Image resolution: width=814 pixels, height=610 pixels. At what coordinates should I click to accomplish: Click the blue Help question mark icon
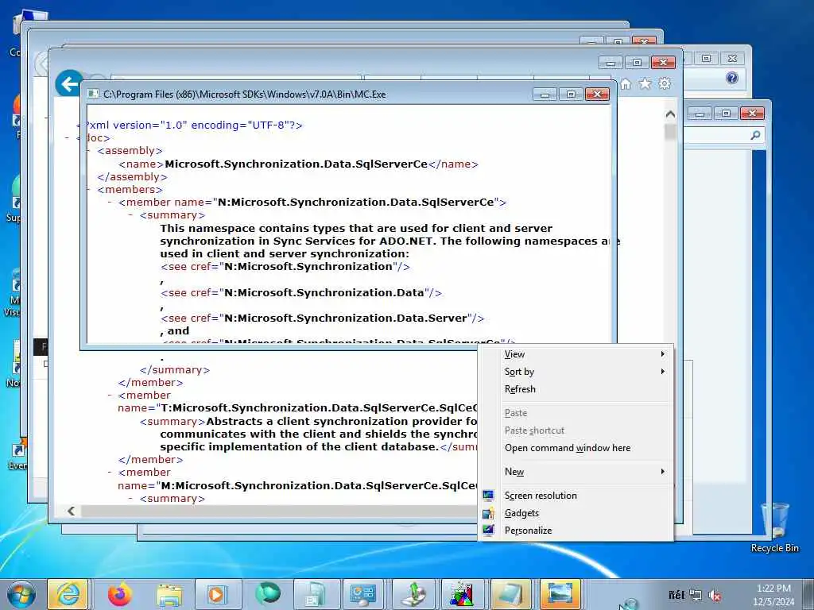(732, 78)
